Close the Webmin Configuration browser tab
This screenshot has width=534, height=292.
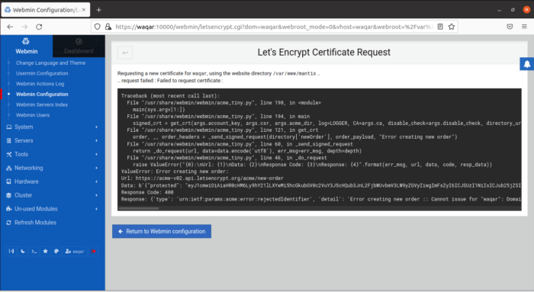click(x=84, y=10)
